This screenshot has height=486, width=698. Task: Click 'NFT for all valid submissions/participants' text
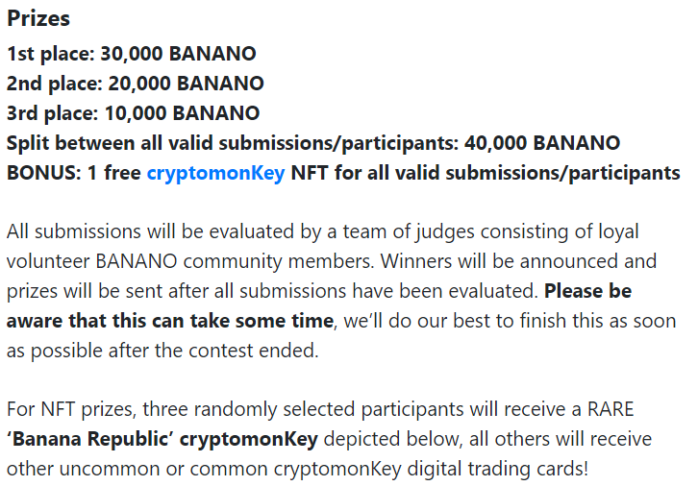(x=486, y=173)
